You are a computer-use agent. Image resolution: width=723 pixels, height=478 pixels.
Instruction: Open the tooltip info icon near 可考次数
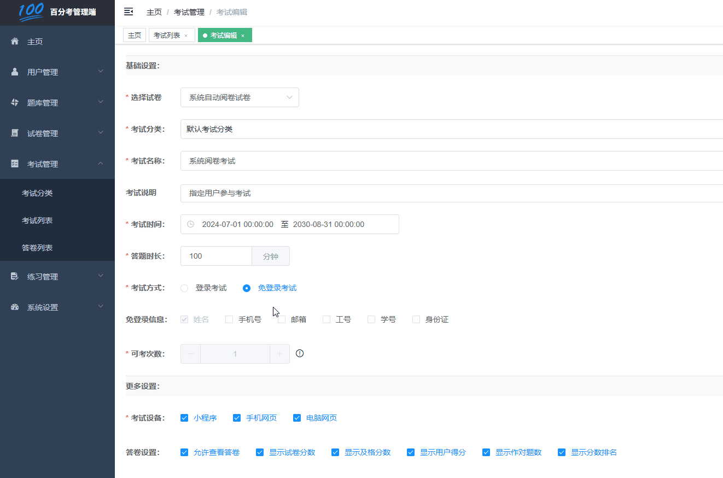point(300,353)
